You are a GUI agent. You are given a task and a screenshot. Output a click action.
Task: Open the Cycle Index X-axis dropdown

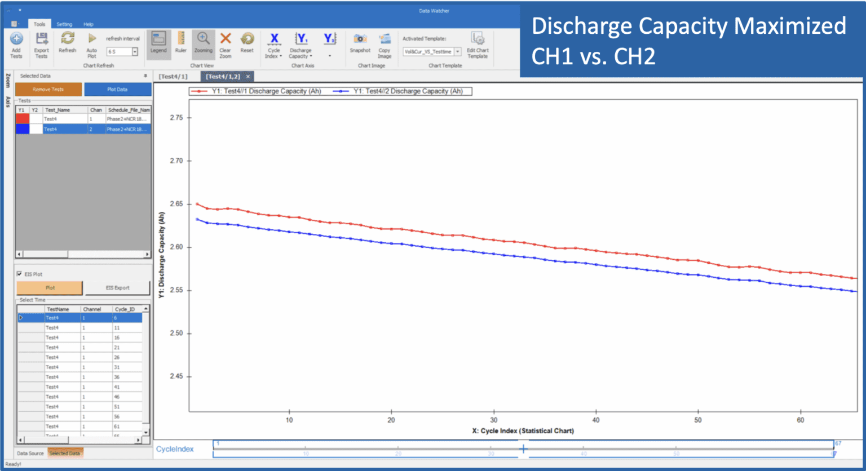(x=275, y=45)
